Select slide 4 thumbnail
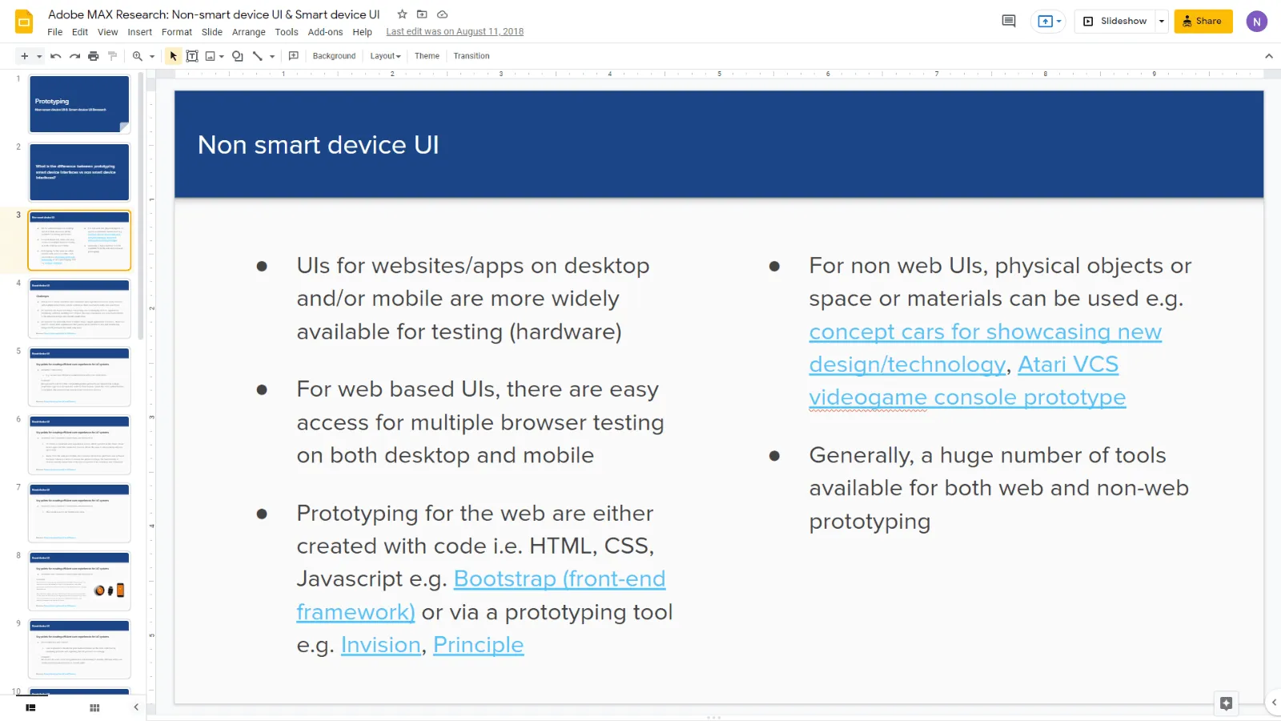Screen dimensions: 1281x721 click(79, 308)
